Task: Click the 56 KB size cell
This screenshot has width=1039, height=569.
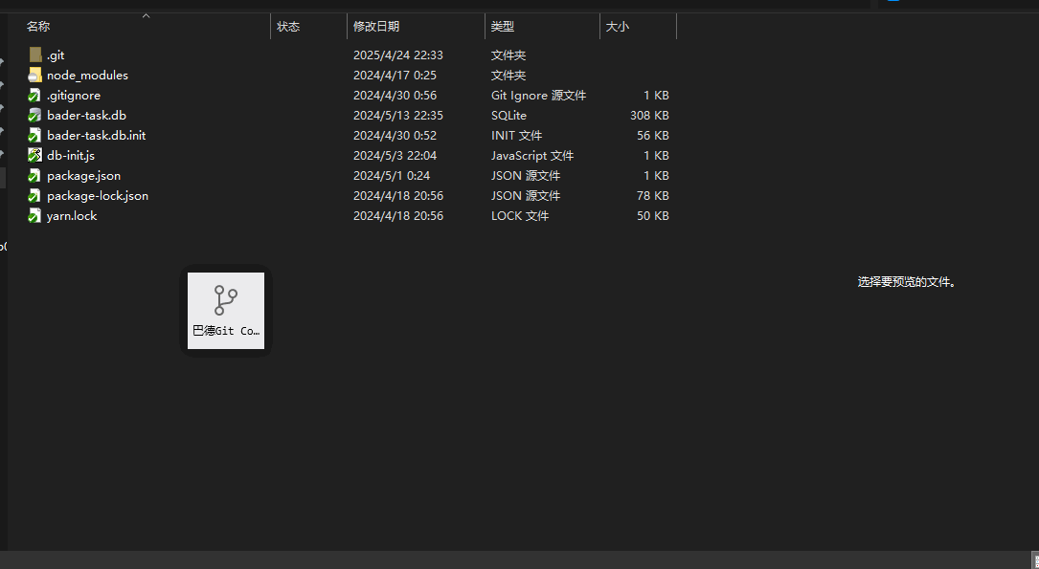Action: click(x=653, y=136)
